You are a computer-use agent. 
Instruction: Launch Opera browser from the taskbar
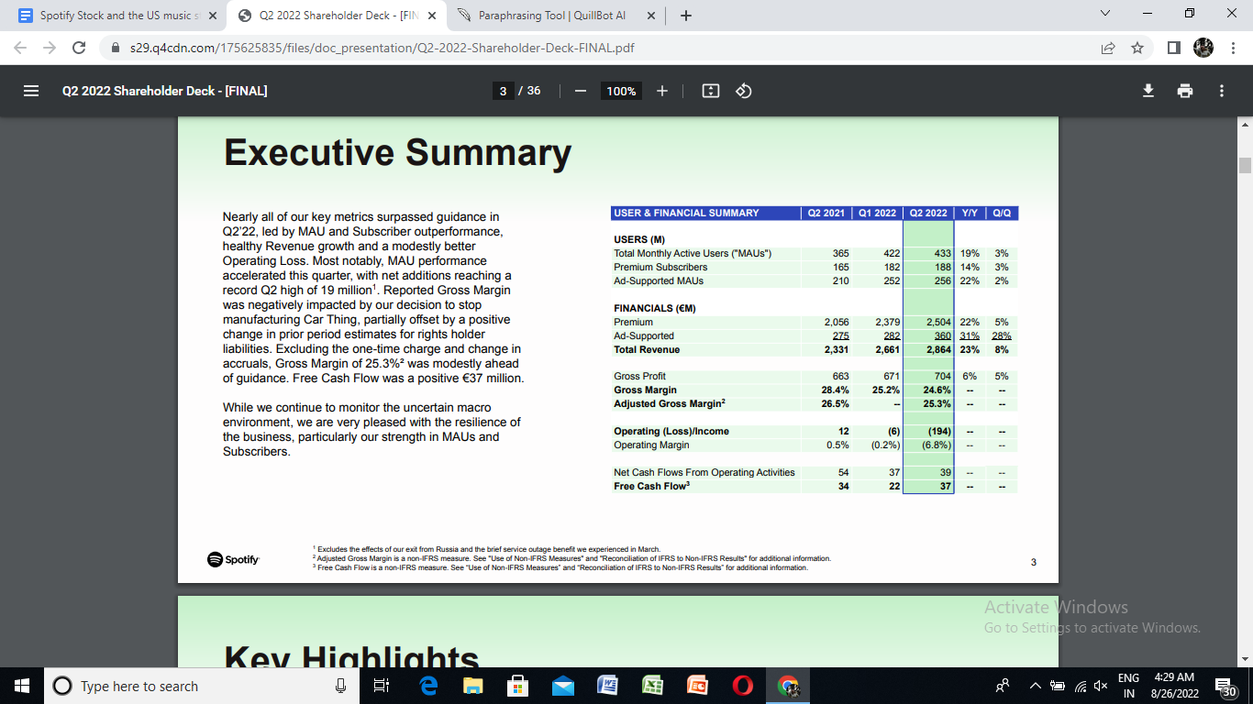742,686
